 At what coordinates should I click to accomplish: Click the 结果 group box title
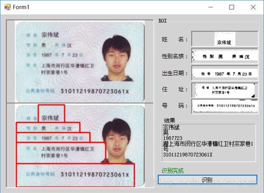169,121
